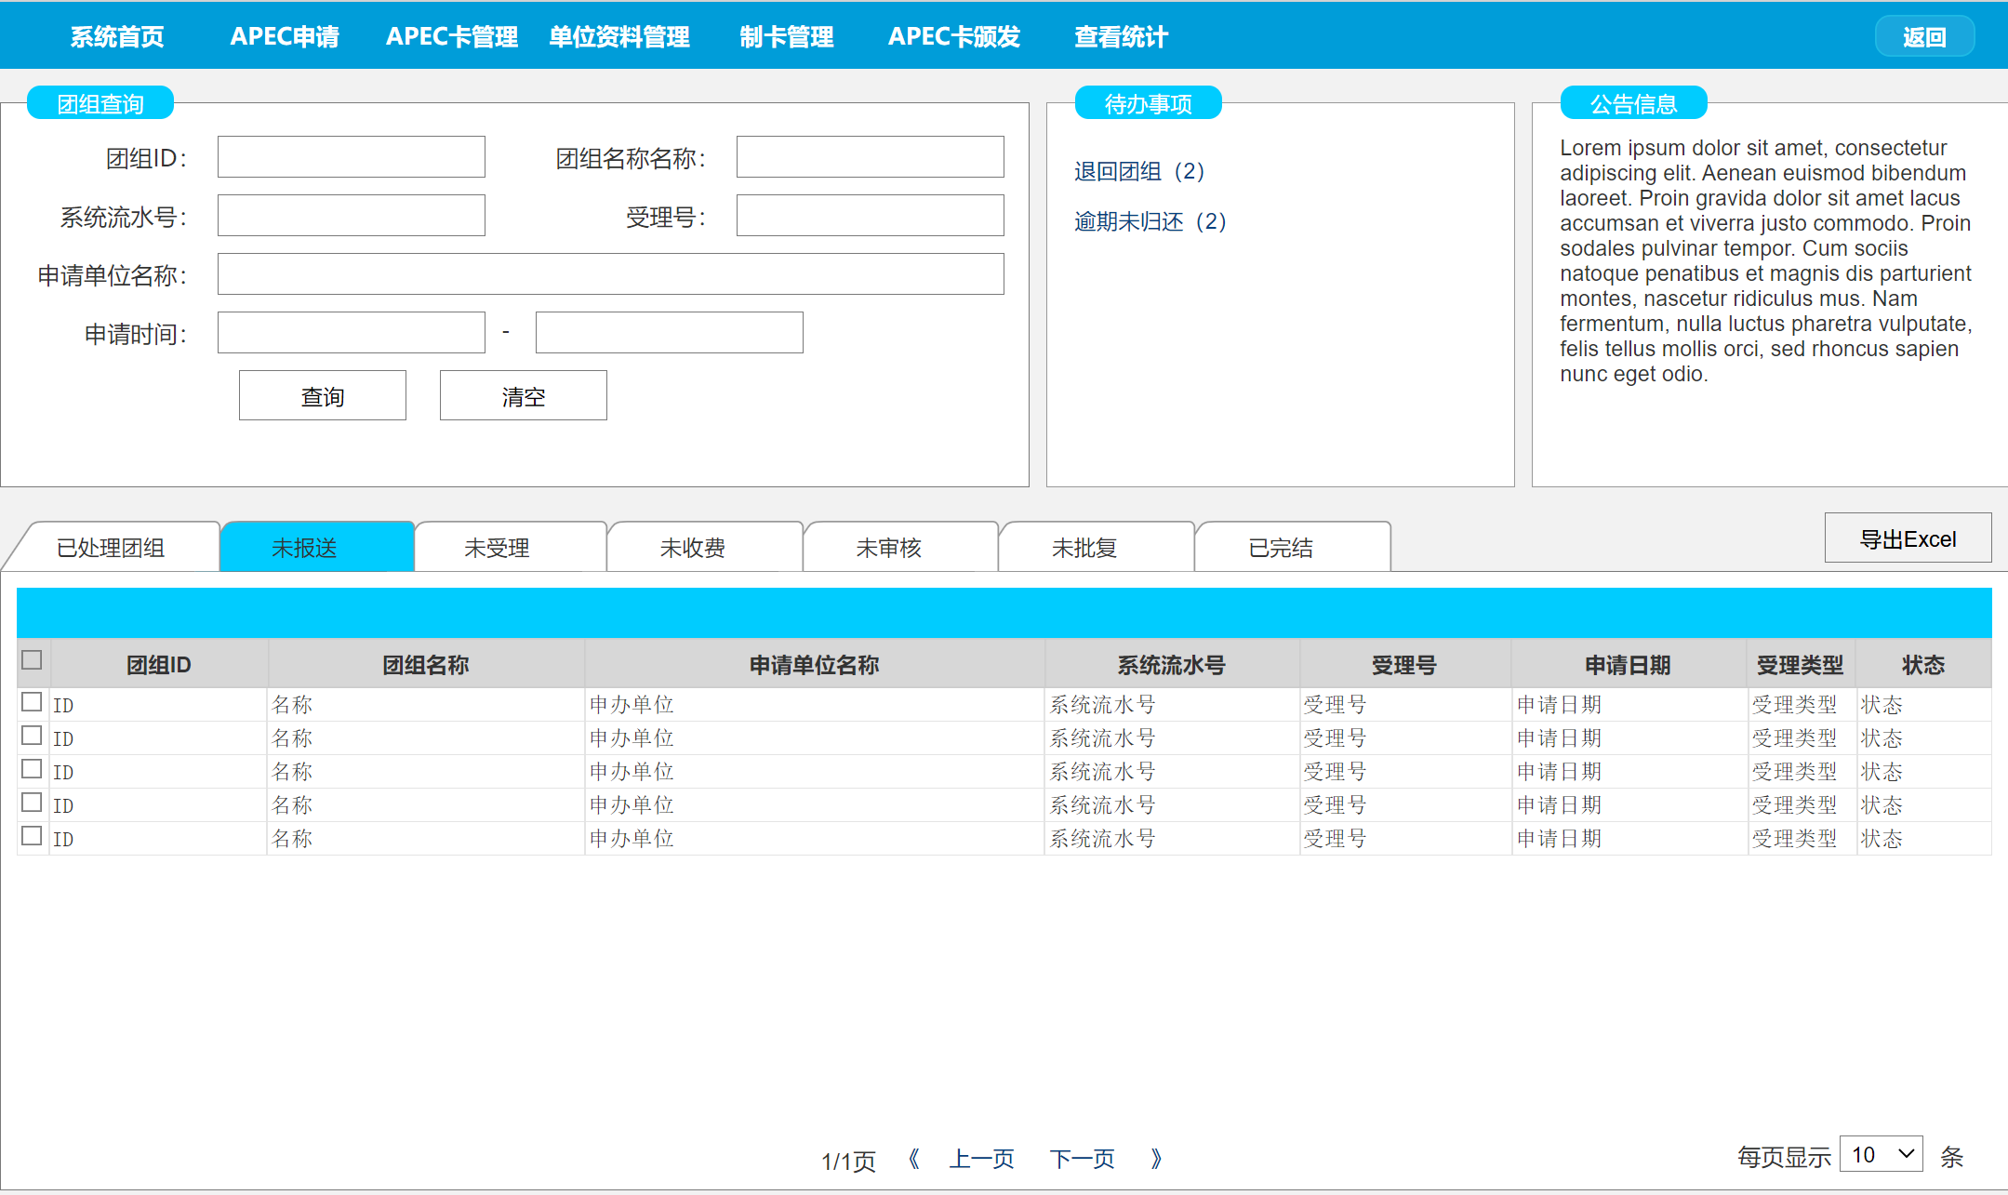Open the 单位资料管理 menu
The height and width of the screenshot is (1195, 2008).
point(619,37)
